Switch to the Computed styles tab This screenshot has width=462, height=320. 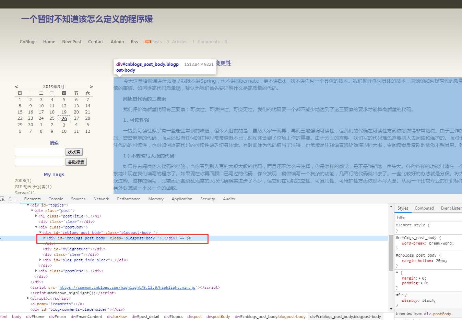424,208
